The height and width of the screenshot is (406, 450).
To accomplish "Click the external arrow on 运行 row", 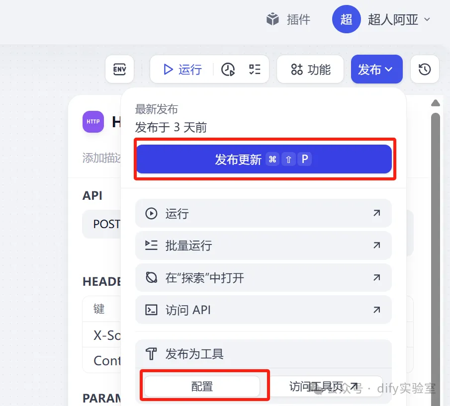I will 376,213.
